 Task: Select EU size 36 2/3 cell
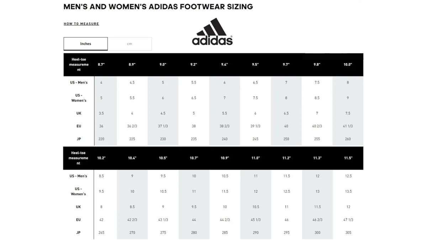tap(132, 126)
